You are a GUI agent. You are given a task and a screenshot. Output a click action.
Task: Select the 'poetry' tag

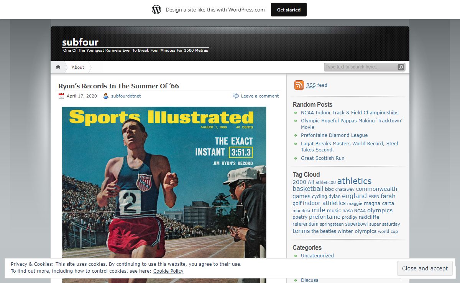[300, 217]
